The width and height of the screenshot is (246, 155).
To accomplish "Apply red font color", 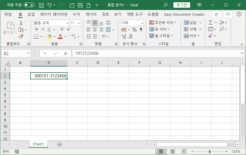I will point(60,37).
